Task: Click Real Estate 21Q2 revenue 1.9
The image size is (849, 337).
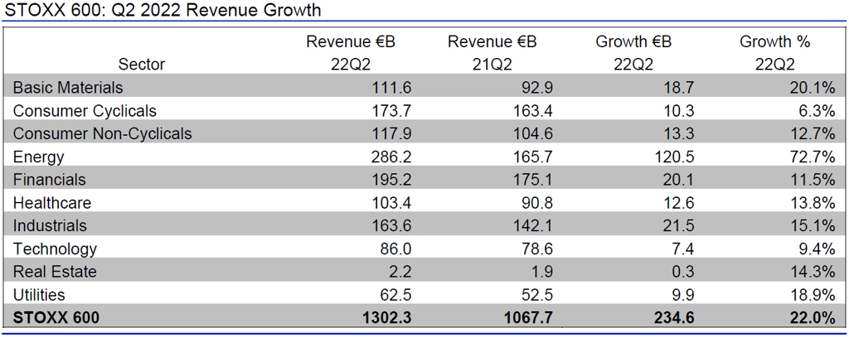Action: click(542, 272)
